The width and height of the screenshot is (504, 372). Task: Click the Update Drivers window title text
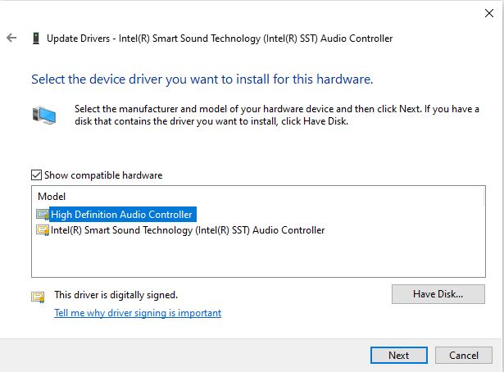[x=220, y=39]
